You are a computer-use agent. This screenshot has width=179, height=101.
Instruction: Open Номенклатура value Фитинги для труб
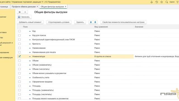[x=157, y=56]
